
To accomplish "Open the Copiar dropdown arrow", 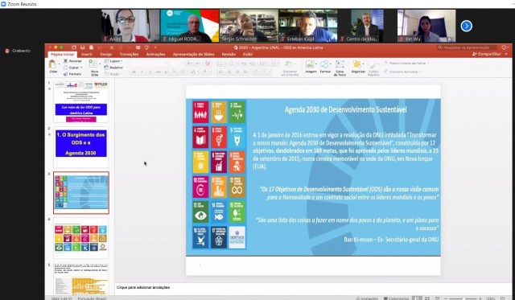I will (x=81, y=68).
